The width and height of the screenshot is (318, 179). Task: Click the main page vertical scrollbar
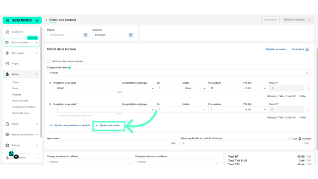317,99
